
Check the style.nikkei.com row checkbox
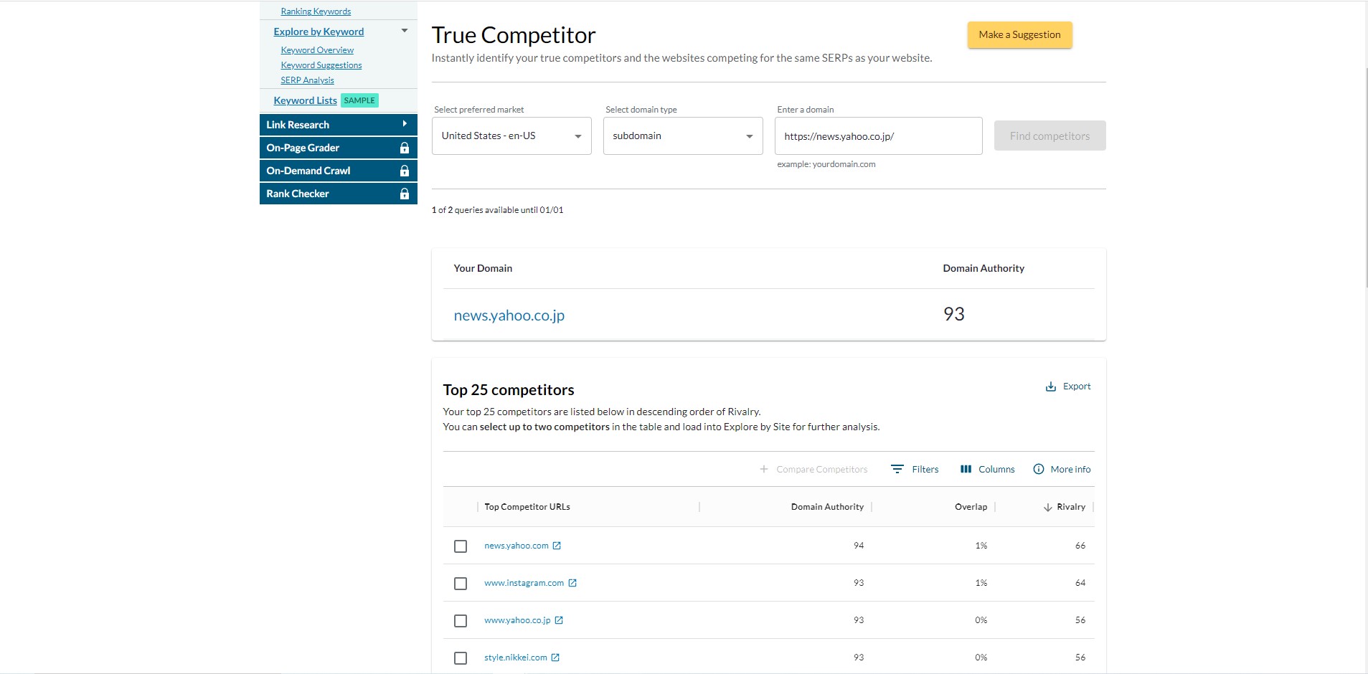point(461,658)
